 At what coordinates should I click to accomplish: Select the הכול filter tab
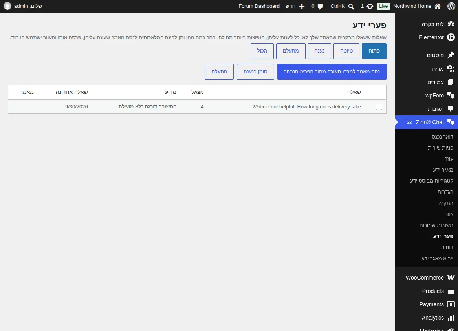(x=262, y=51)
